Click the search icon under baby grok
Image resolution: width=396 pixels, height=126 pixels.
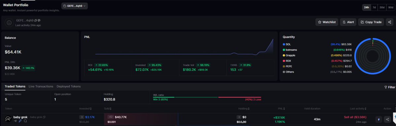pos(25,121)
